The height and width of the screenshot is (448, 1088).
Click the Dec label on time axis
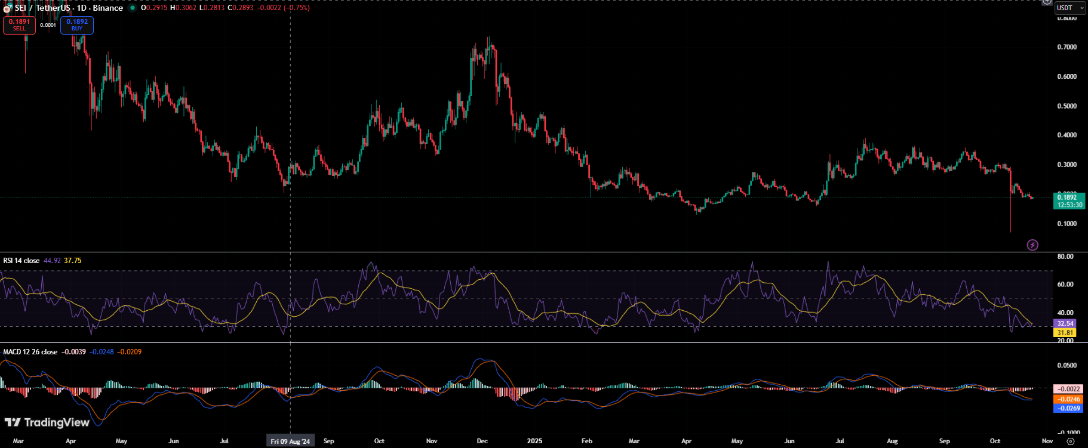(482, 441)
